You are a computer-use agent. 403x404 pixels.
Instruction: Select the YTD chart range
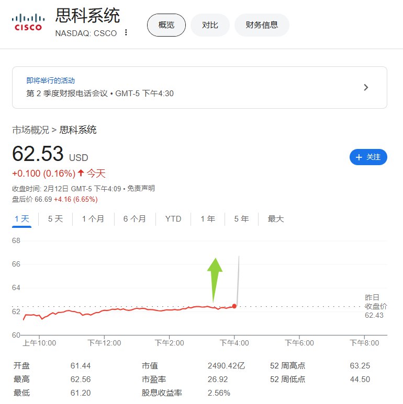coord(173,219)
